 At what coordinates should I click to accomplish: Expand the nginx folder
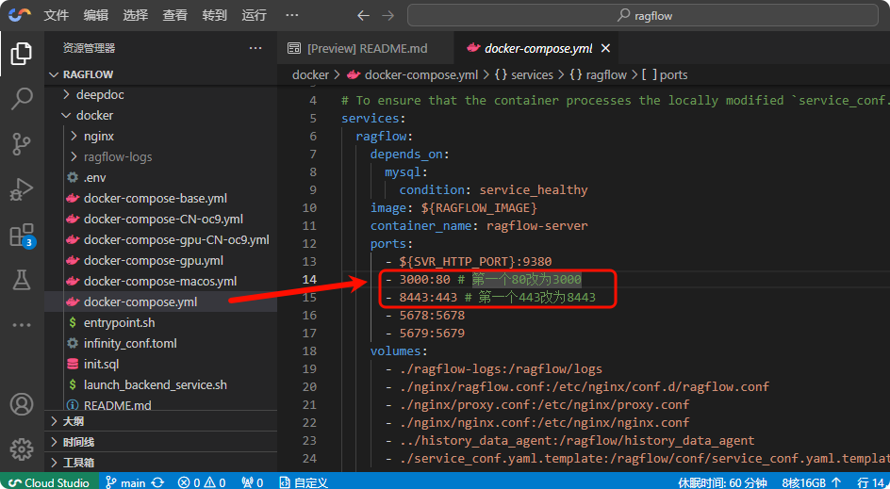point(98,136)
